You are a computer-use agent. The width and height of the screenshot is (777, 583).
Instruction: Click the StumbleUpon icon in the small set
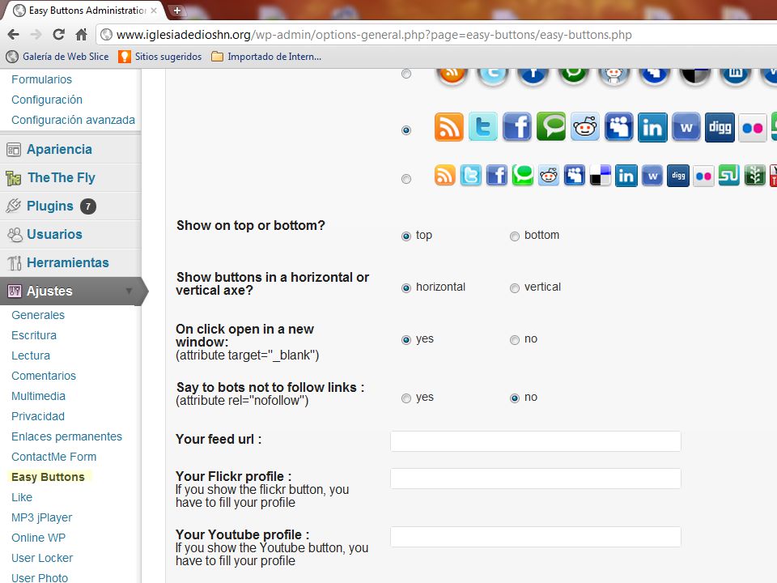729,176
